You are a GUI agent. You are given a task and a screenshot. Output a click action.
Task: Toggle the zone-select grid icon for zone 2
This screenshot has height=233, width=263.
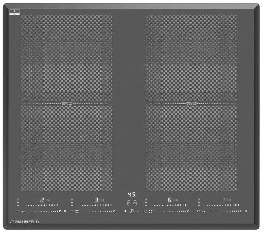[x=23, y=211]
